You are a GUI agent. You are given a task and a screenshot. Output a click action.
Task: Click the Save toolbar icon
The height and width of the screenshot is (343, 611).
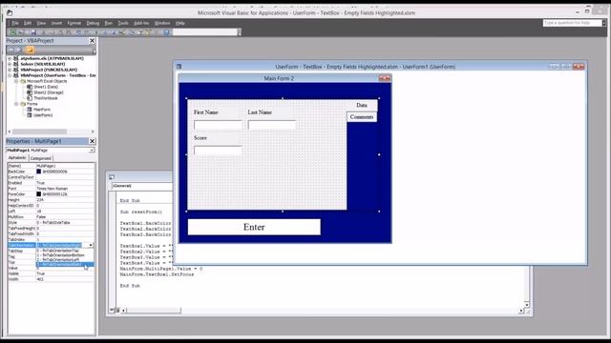(x=33, y=32)
